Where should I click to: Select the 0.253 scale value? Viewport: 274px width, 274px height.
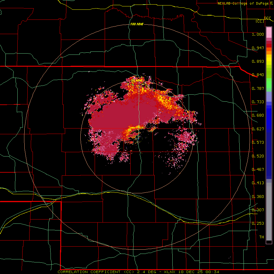(x=258, y=223)
